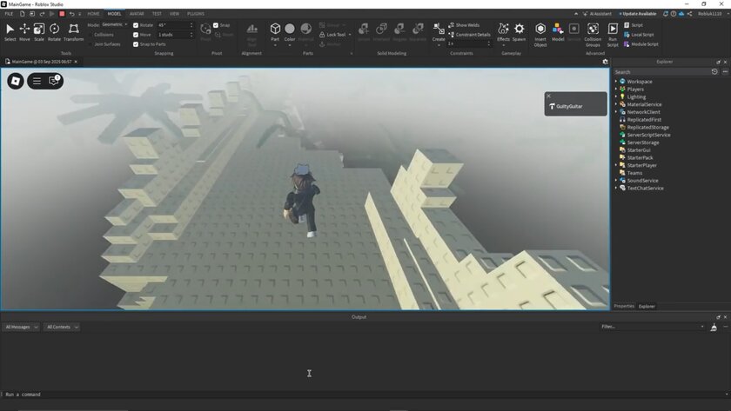
Task: Choose the Scale tool
Action: (39, 32)
